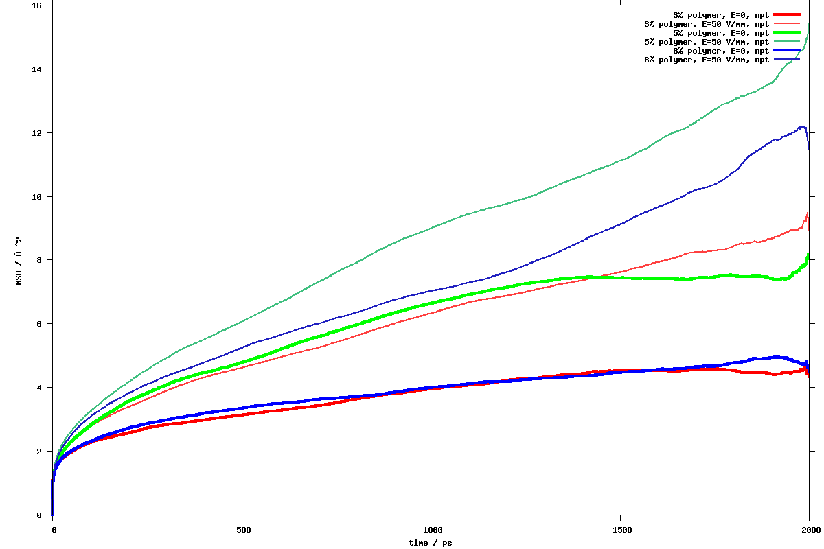The height and width of the screenshot is (549, 824).
Task: Select legend entry '3% polymer, E=50 V/mm, npt'
Action: pos(706,23)
